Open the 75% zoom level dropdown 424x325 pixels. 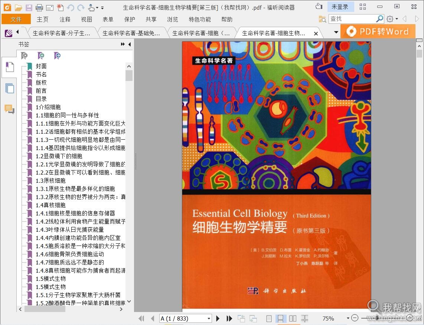(x=348, y=319)
